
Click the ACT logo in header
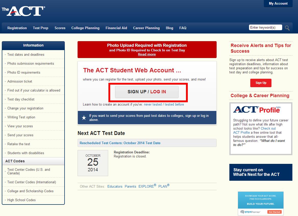coord(23,11)
